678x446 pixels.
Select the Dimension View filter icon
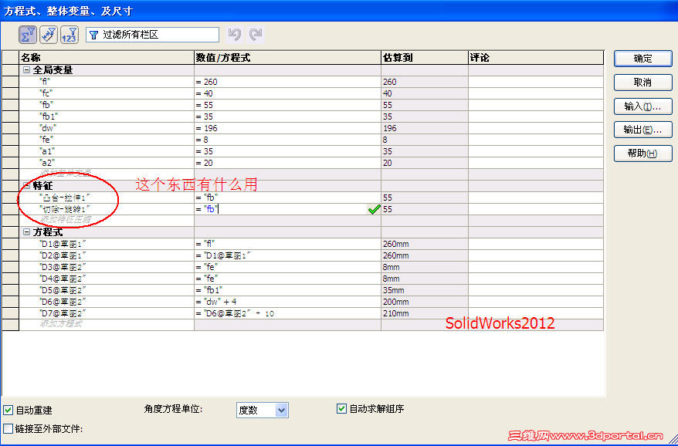(48, 34)
